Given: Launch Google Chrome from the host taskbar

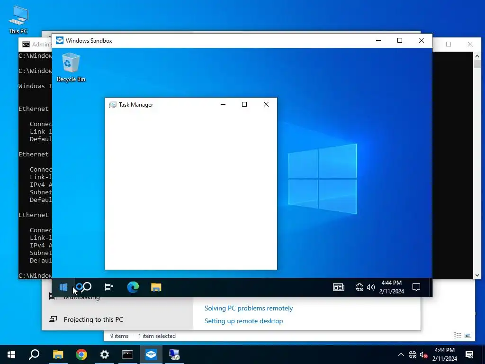Looking at the screenshot, I should coord(81,355).
